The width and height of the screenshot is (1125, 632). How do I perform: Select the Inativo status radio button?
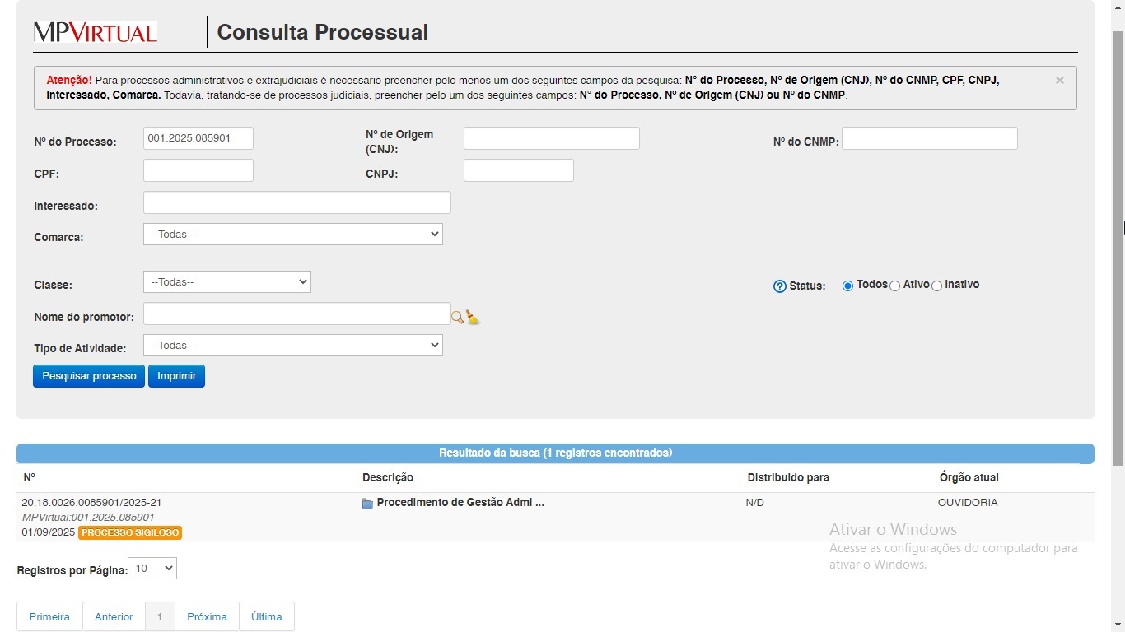click(x=936, y=286)
